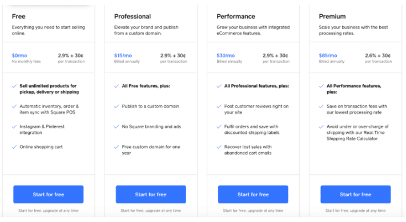Click the Premium plan heading
Screen dimensions: 406x222
click(x=332, y=17)
